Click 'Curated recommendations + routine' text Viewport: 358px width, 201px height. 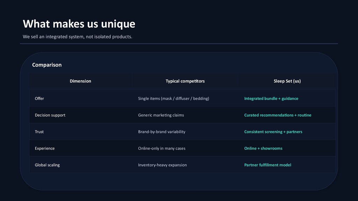pos(278,115)
